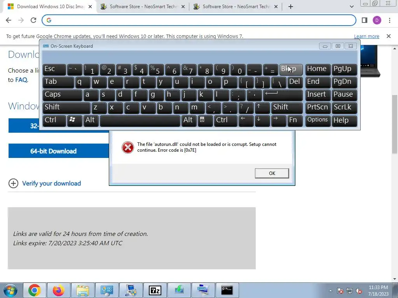The width and height of the screenshot is (398, 298).
Task: Click the Esc key
Action: point(54,70)
